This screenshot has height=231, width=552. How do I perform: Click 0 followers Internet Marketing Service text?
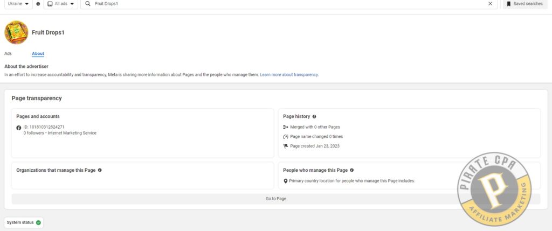[x=60, y=133]
